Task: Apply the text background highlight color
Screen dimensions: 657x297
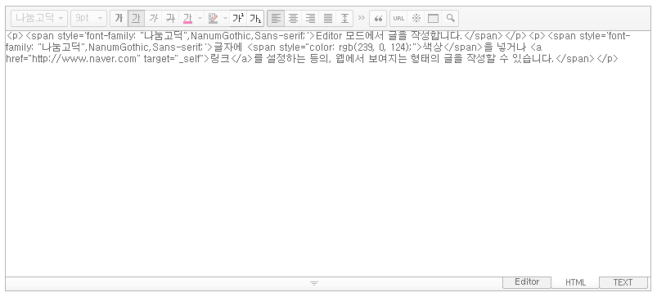Action: [x=213, y=19]
